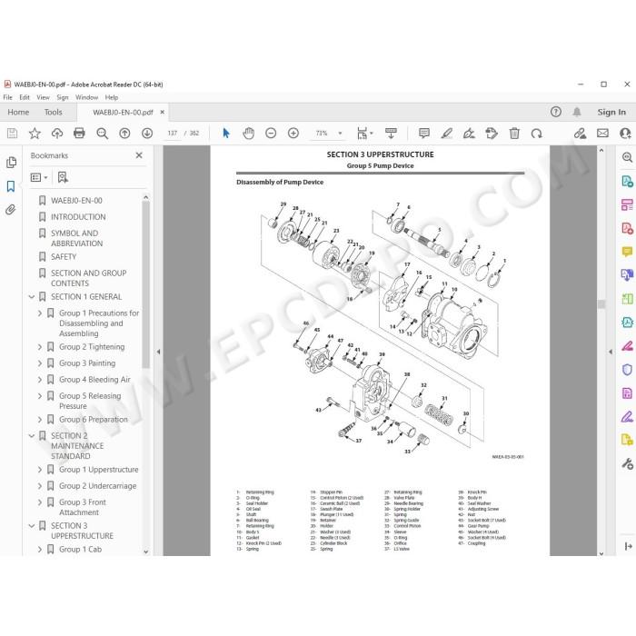This screenshot has width=636, height=636.
Task: Share a link to the file
Action: pyautogui.click(x=580, y=133)
